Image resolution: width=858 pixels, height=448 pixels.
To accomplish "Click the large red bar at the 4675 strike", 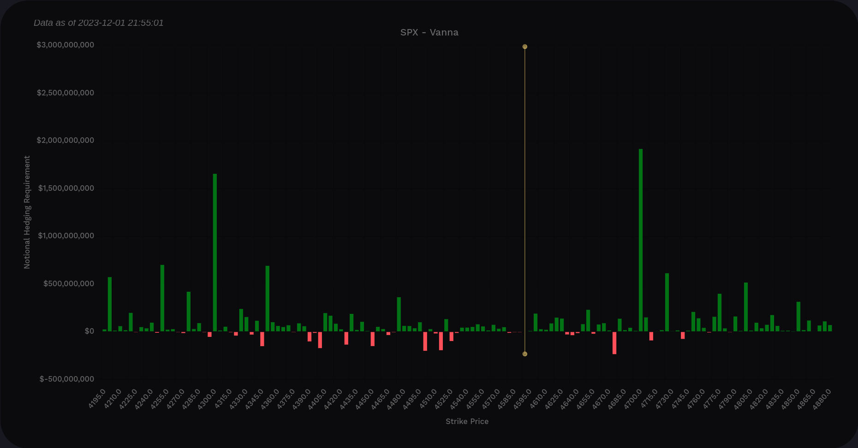I will 614,342.
